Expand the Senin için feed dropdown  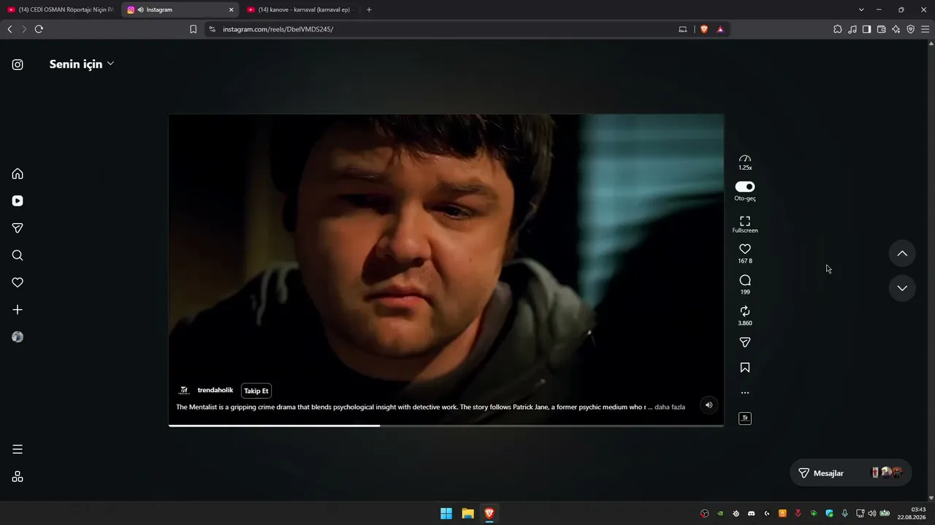[x=82, y=64]
